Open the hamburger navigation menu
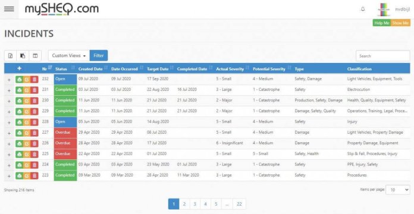 [10, 9]
